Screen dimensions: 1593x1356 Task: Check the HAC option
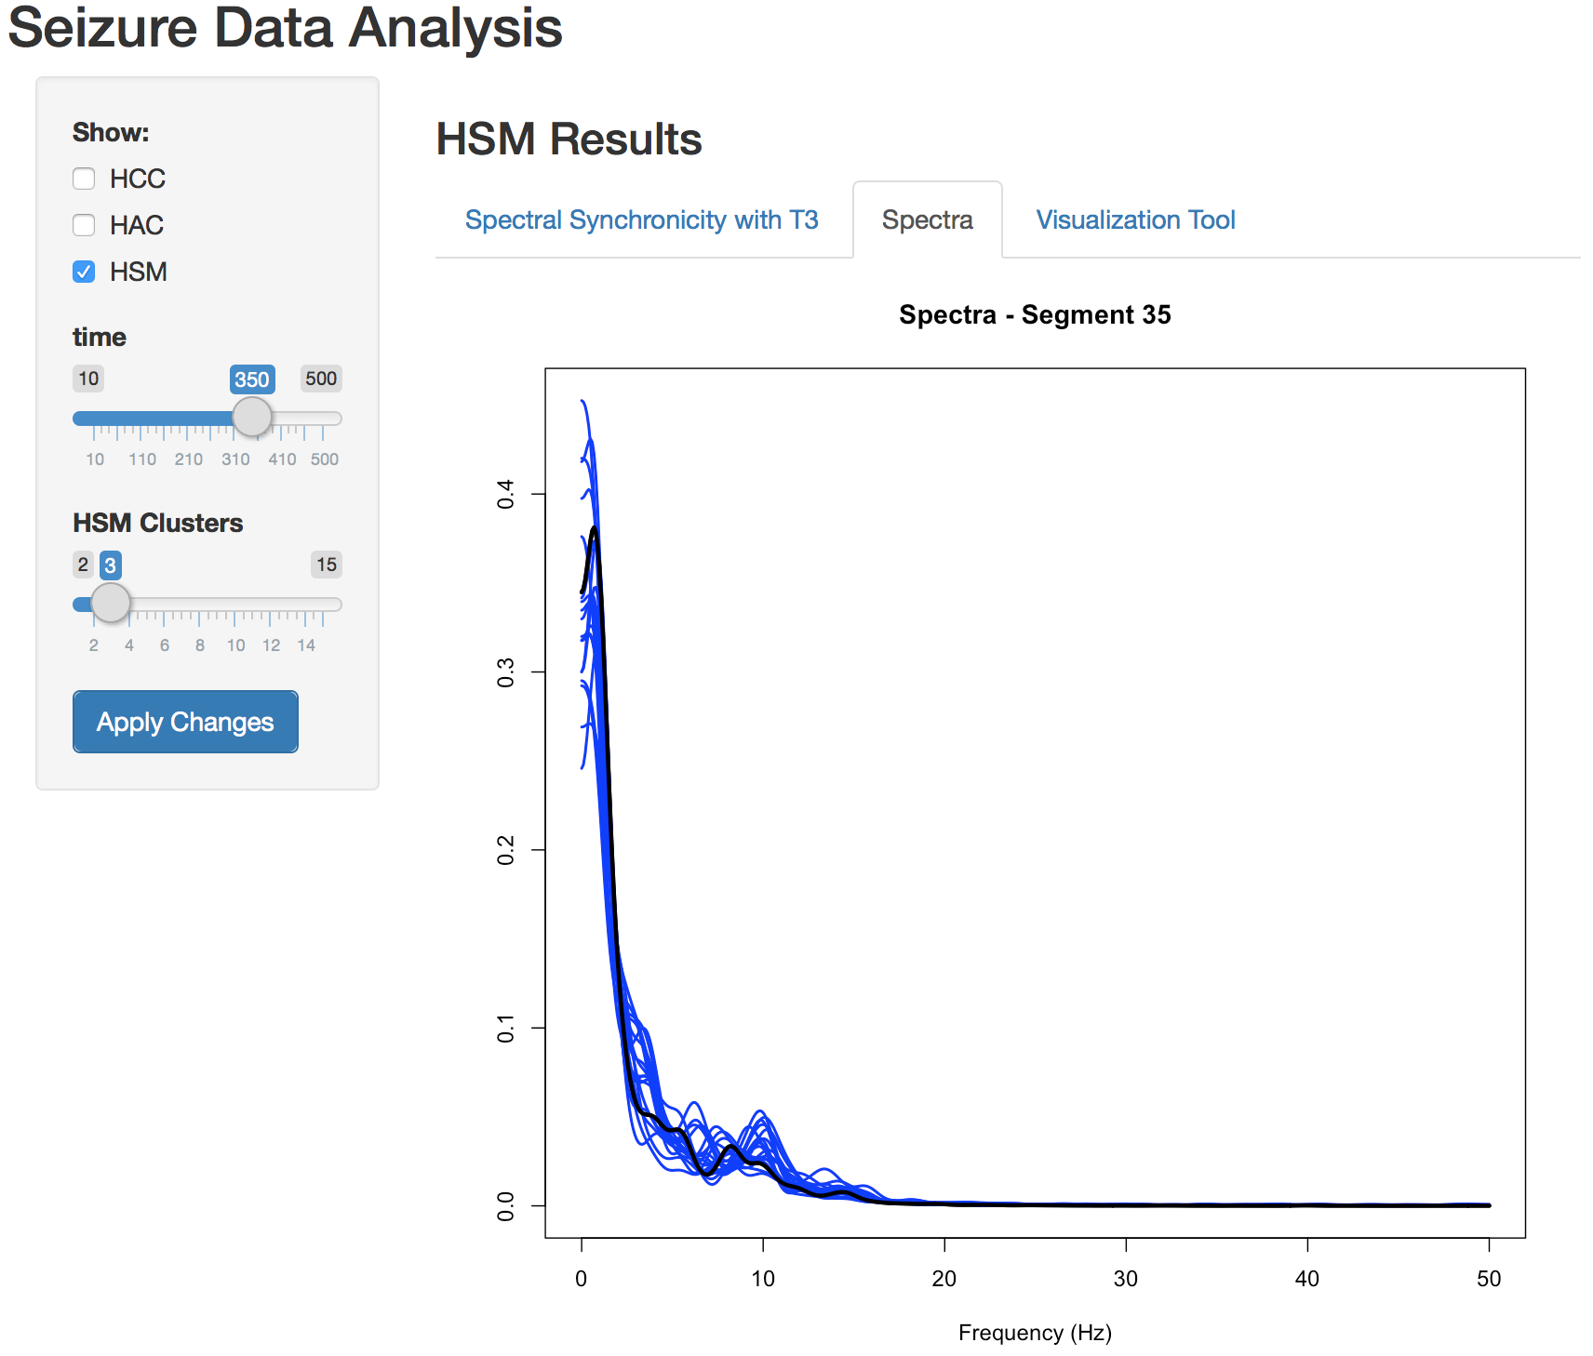85,225
